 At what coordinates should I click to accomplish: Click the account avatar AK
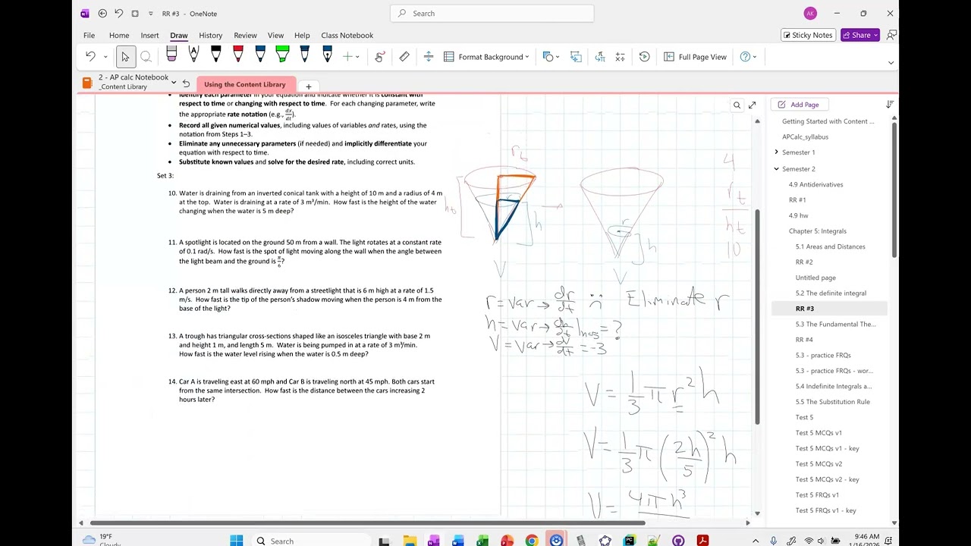tap(810, 13)
